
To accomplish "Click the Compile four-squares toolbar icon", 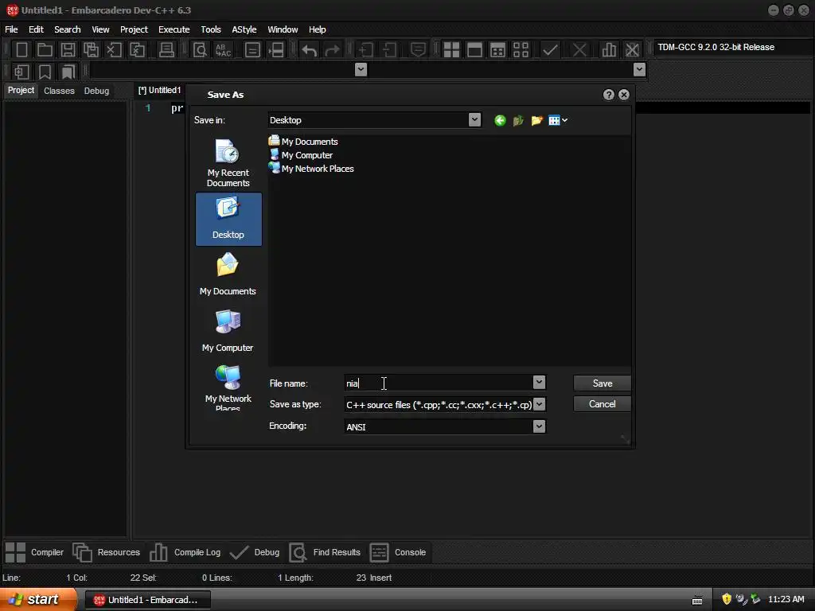I will pyautogui.click(x=451, y=50).
